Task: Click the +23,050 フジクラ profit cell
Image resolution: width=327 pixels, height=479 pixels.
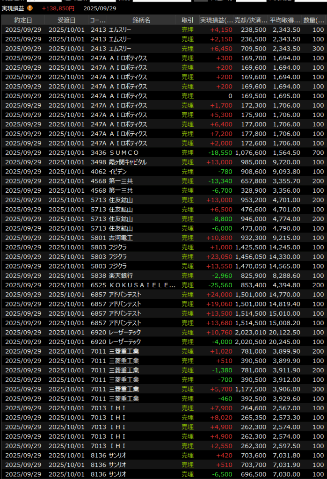Action: [219, 257]
